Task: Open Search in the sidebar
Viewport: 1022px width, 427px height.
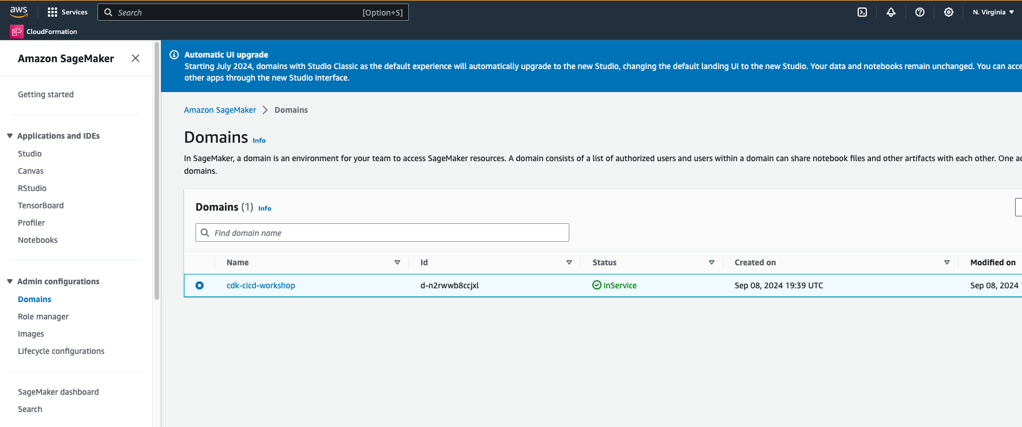Action: (x=30, y=409)
